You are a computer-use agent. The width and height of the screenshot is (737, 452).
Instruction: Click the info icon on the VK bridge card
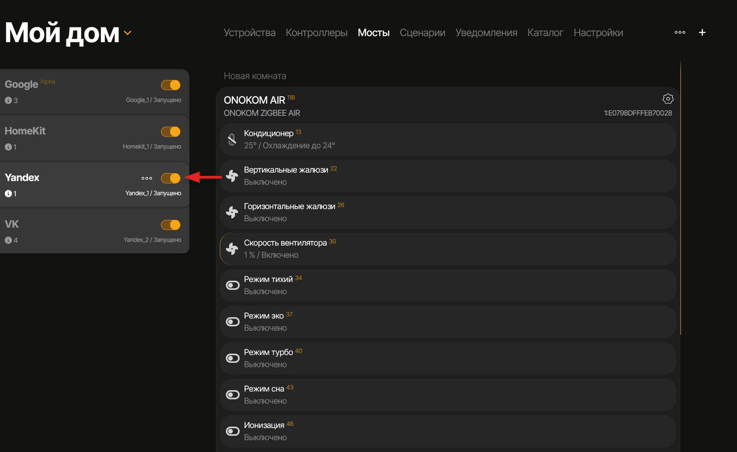[x=8, y=240]
